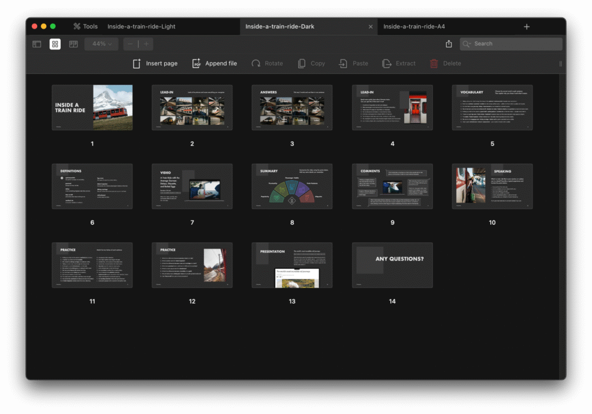Switch to the Inside-a-train-ride-Light tab
Screen dimensions: 592x414
click(141, 27)
